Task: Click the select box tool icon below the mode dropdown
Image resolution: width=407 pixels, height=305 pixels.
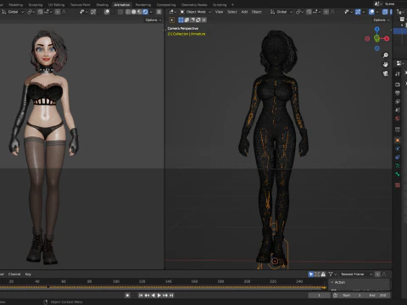Action: click(x=172, y=20)
